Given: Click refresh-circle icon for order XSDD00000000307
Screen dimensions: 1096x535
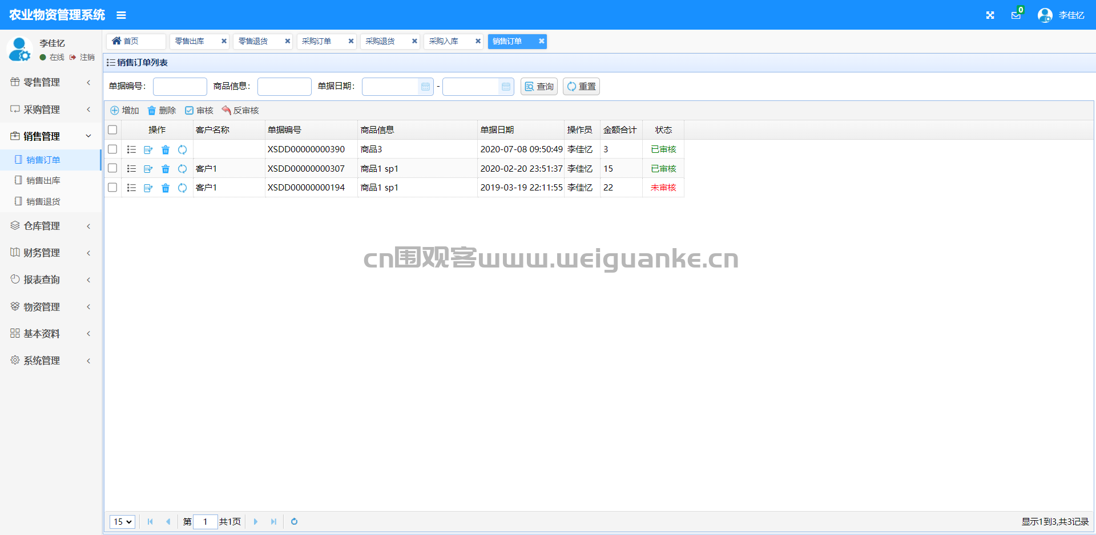Looking at the screenshot, I should (x=183, y=169).
